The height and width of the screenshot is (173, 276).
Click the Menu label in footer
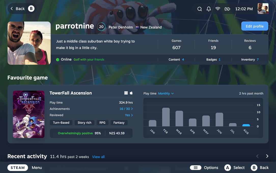(x=37, y=168)
